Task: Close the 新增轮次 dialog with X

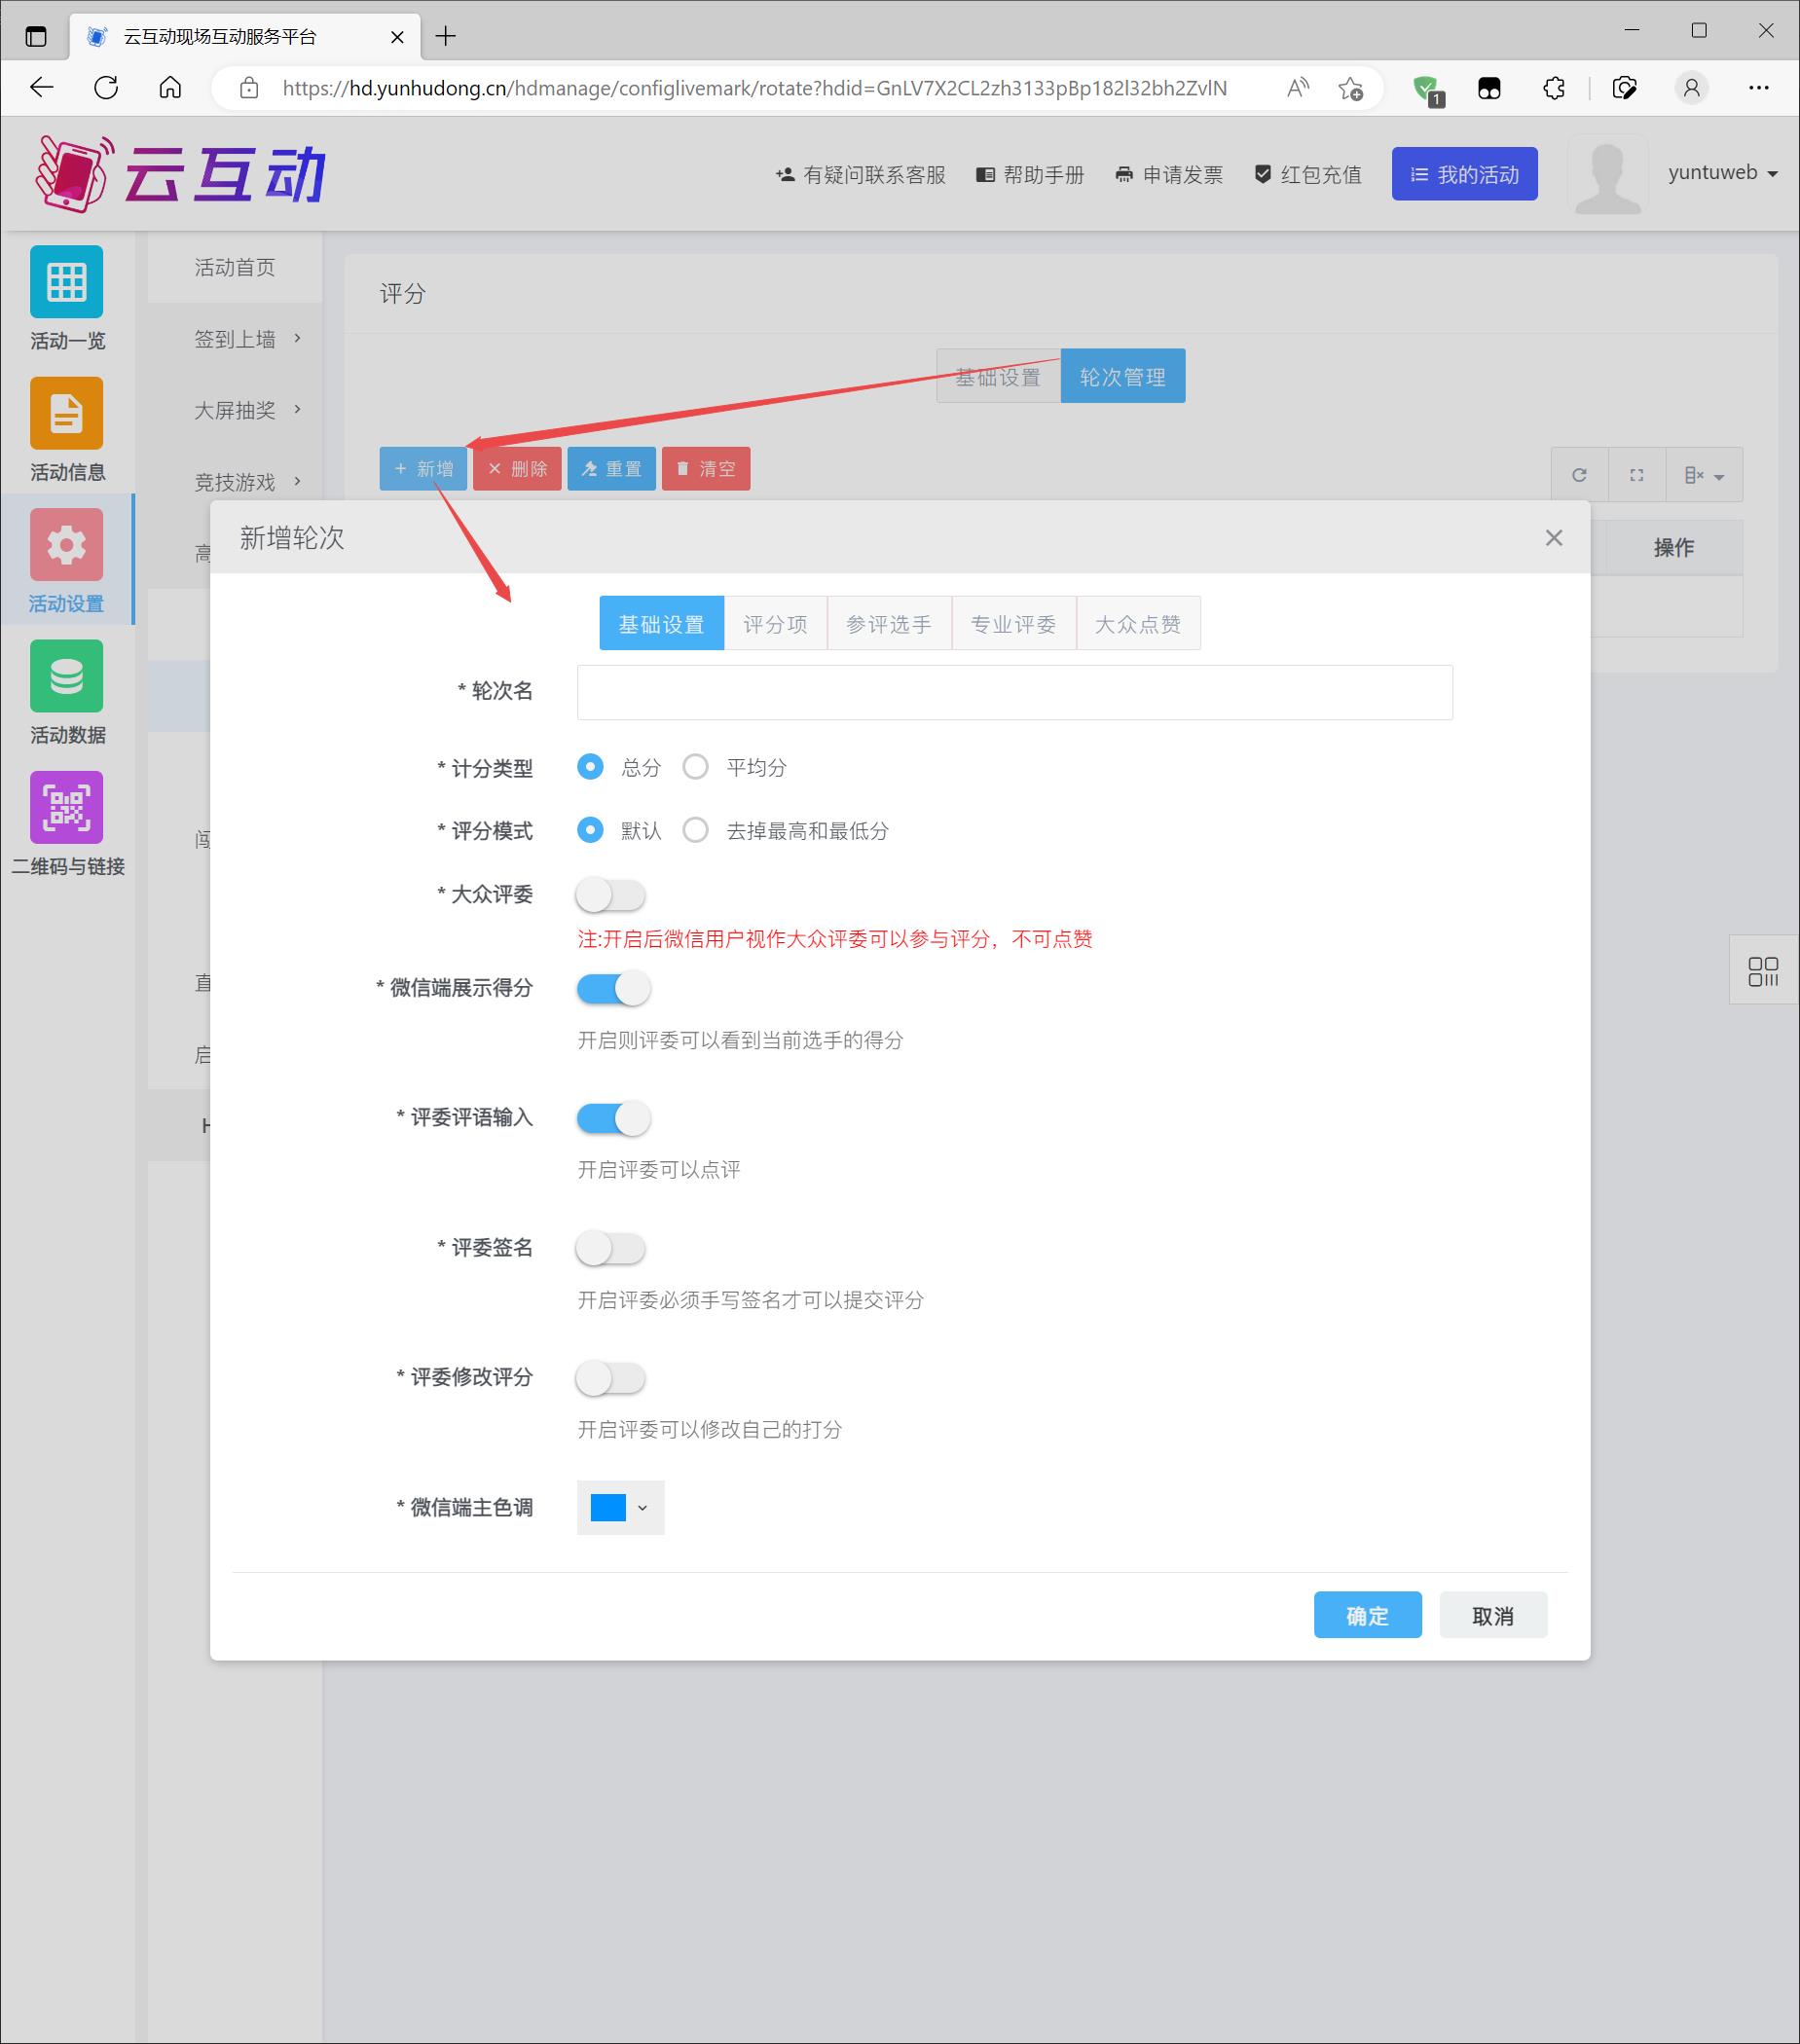Action: tap(1553, 538)
